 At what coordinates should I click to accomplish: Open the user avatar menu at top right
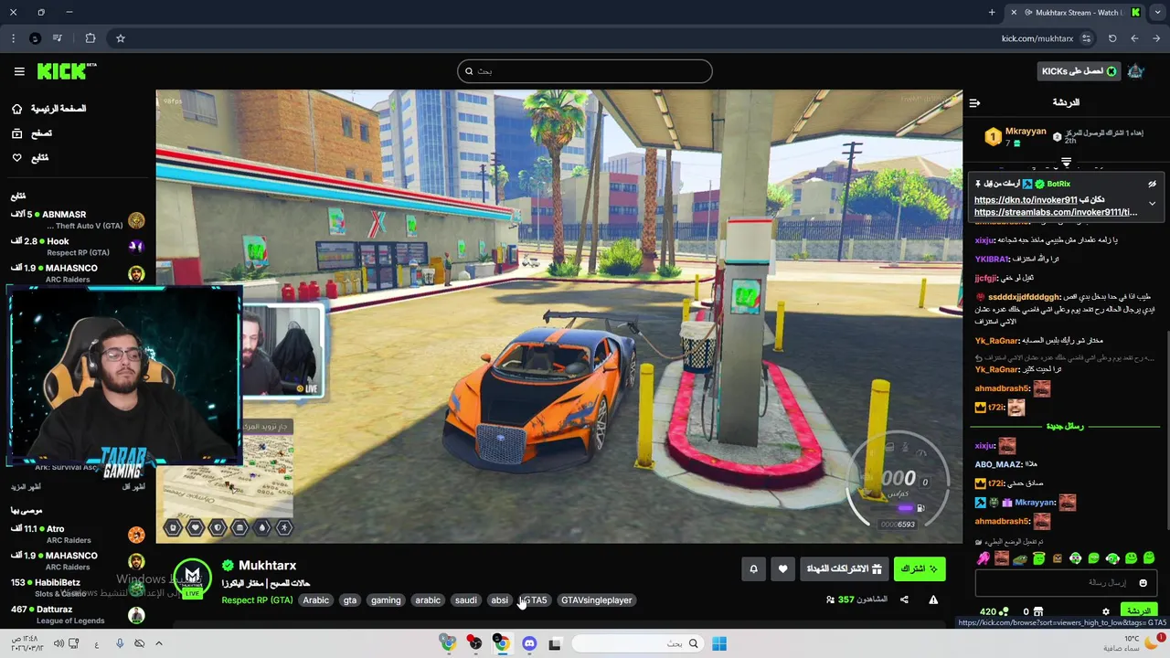(x=1135, y=71)
